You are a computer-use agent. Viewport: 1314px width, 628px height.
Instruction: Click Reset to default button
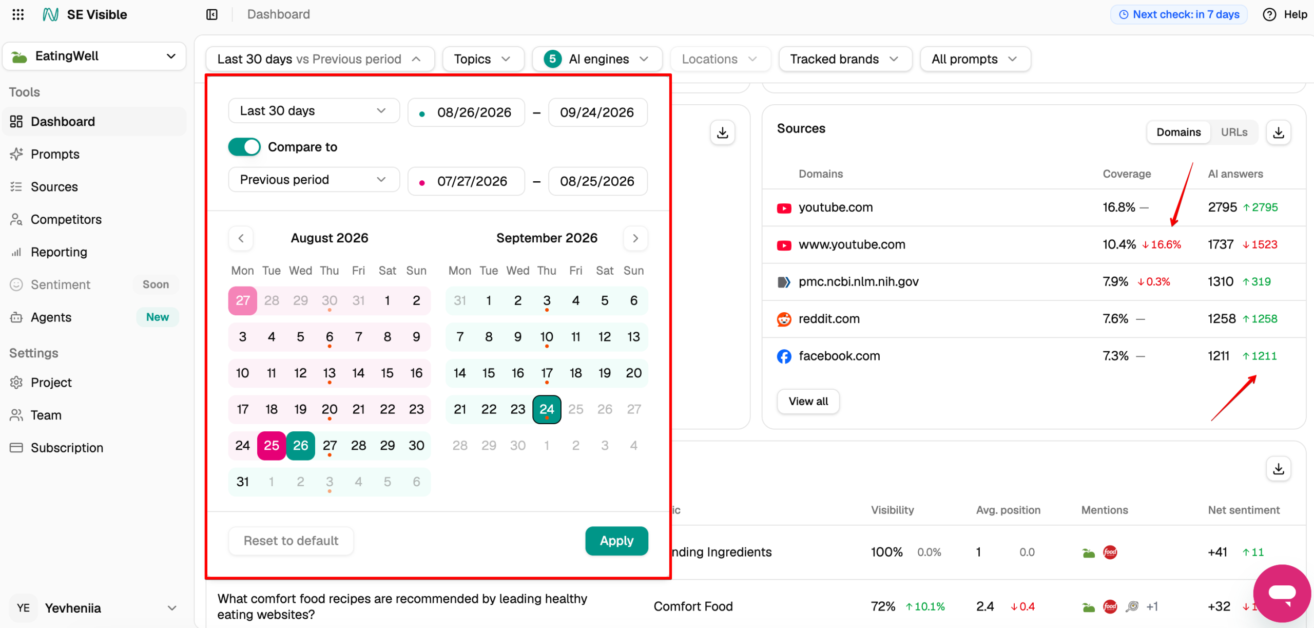tap(291, 541)
